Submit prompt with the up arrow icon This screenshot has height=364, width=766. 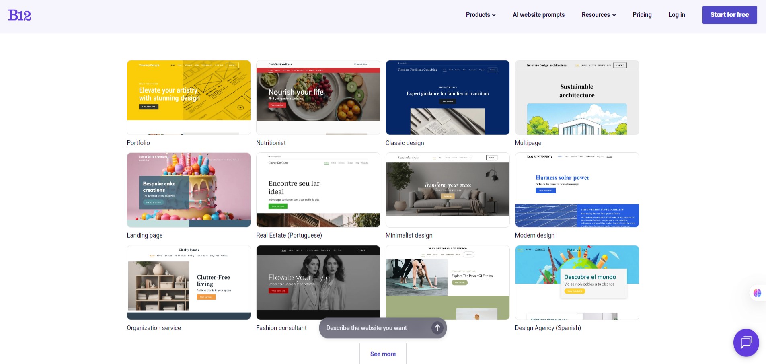[437, 328]
